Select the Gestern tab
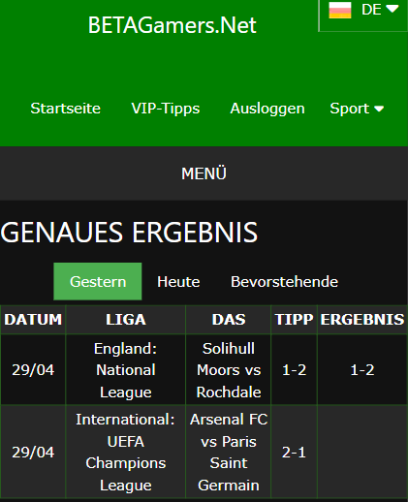 [x=98, y=281]
